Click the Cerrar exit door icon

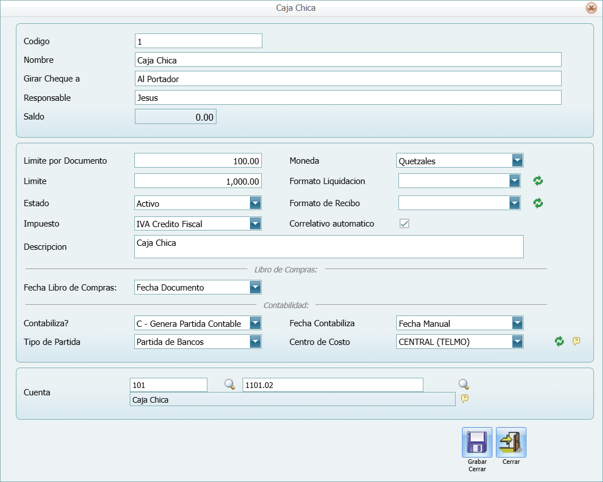(511, 443)
